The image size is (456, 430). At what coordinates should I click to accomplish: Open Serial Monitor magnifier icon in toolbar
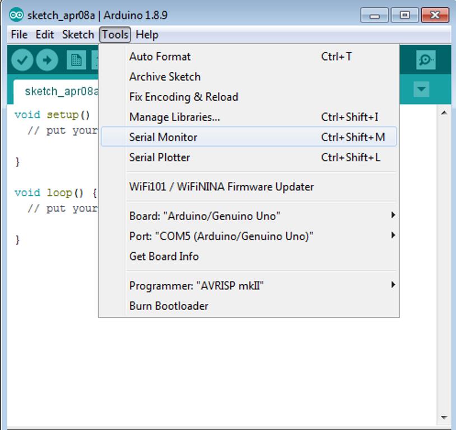coord(426,60)
